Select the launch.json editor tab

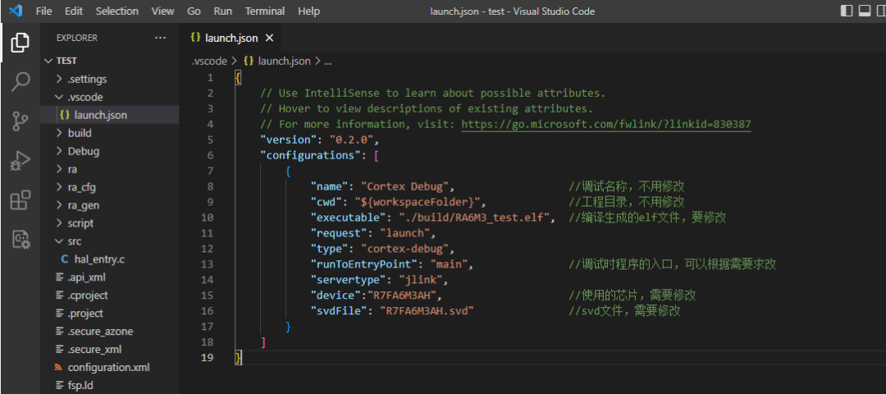click(x=231, y=38)
